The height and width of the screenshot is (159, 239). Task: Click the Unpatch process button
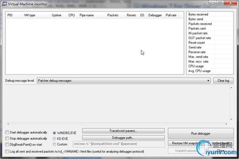pyautogui.click(x=186, y=151)
